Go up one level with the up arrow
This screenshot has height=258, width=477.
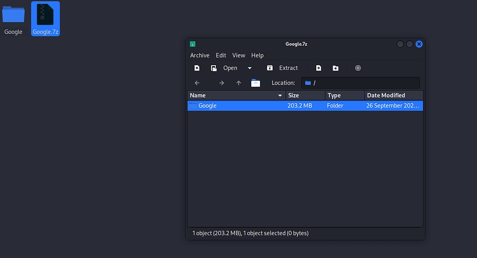coord(238,83)
